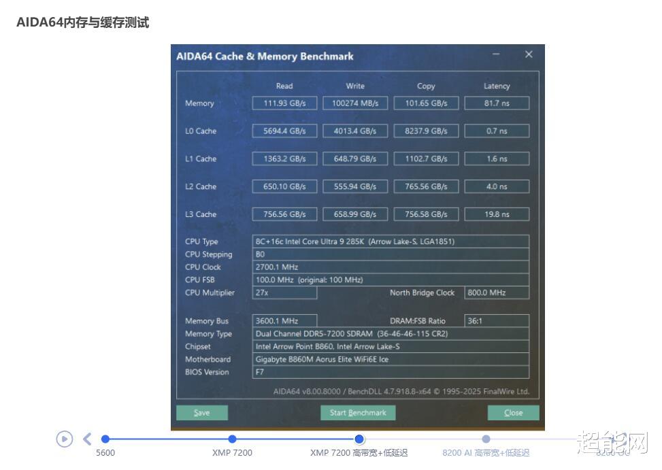
Task: Click L3 Cache write value 658.99 GB/s
Action: [x=355, y=214]
